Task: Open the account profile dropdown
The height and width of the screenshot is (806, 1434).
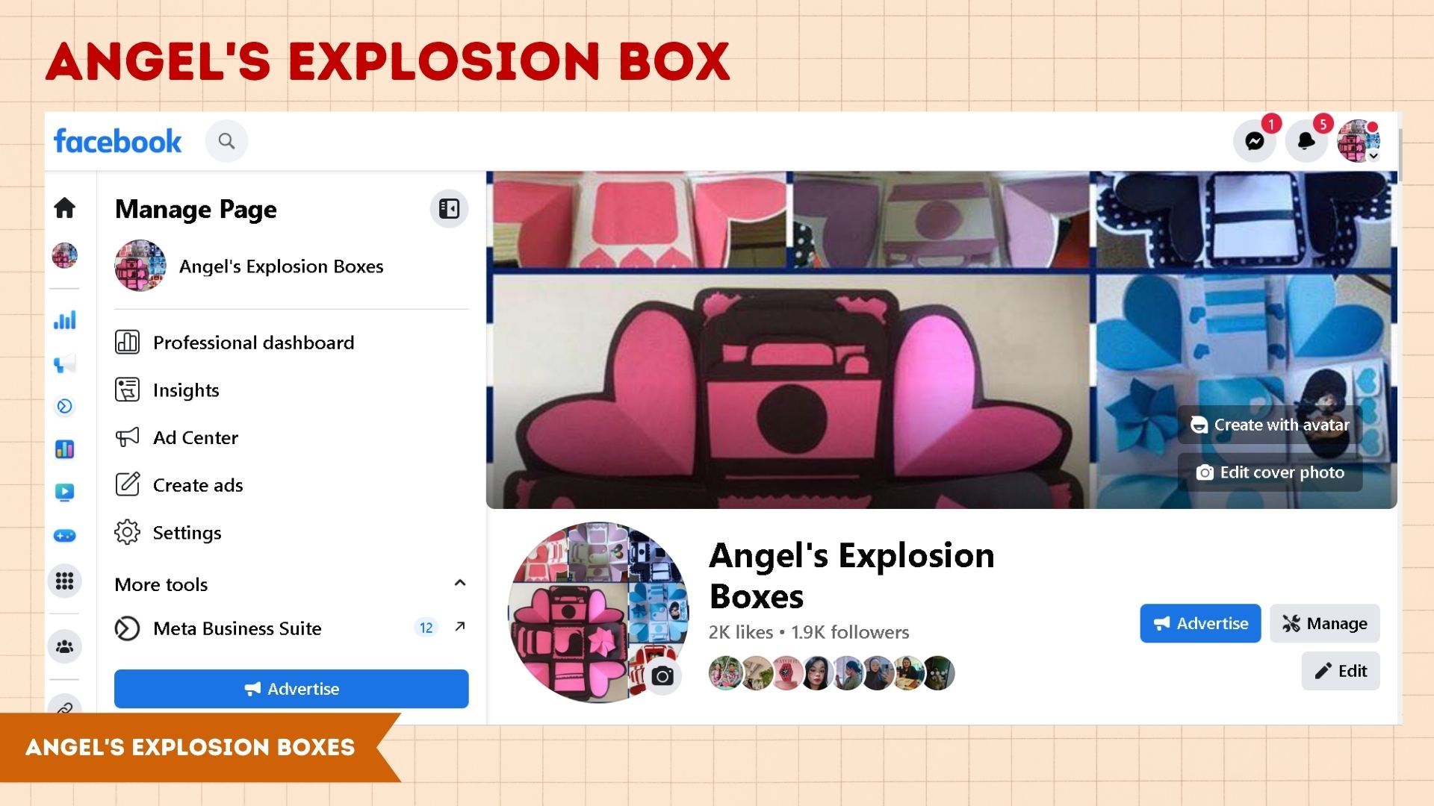Action: pos(1359,141)
